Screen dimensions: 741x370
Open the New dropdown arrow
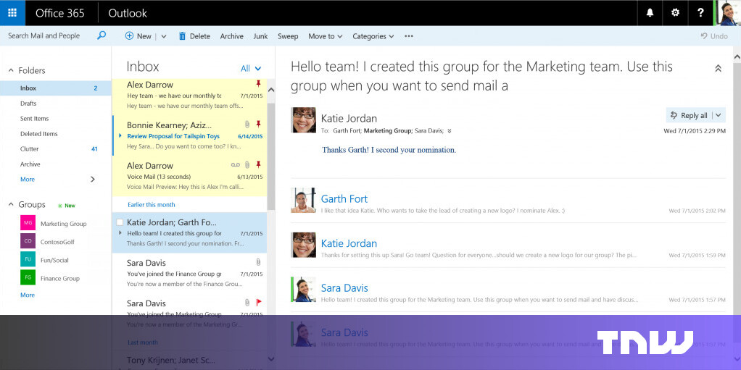[164, 36]
